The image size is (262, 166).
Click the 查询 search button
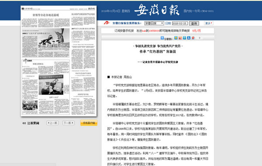[x=194, y=24]
